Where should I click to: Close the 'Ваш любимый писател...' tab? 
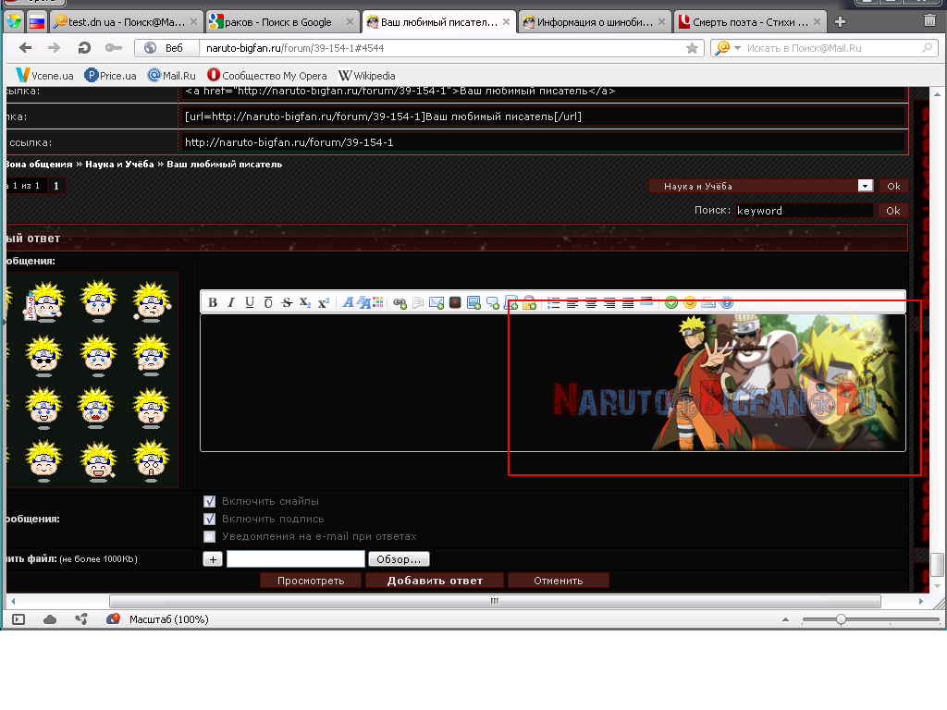(x=506, y=22)
